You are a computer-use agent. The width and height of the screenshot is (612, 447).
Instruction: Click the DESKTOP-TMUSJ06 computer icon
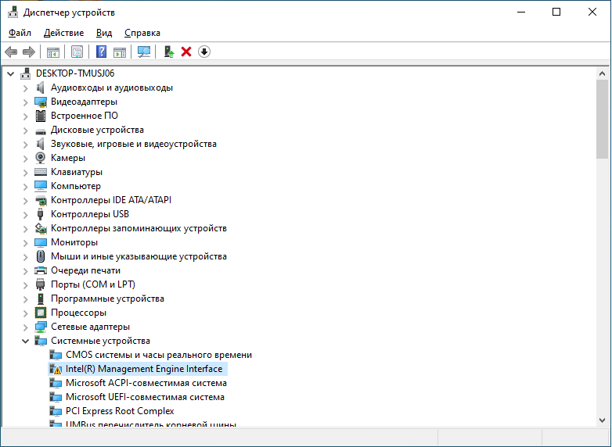26,73
